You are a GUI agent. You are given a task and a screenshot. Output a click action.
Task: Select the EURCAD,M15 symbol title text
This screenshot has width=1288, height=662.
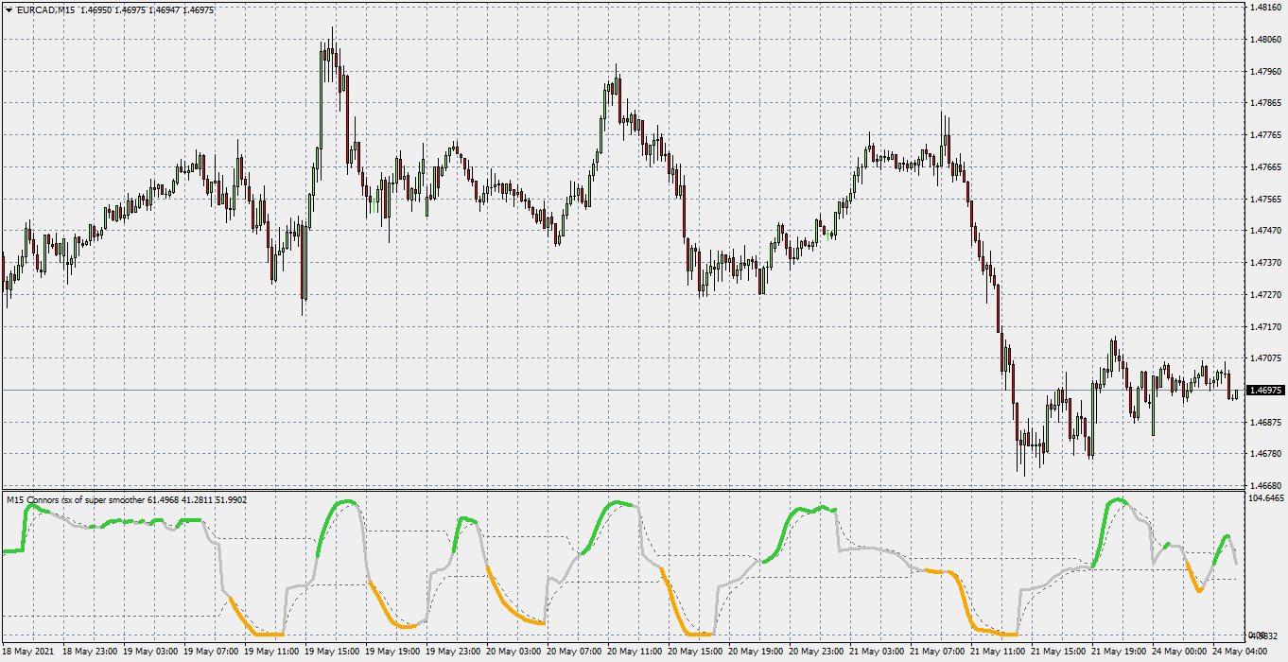(45, 9)
